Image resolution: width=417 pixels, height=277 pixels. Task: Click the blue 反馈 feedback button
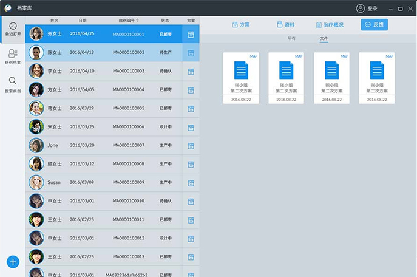374,25
